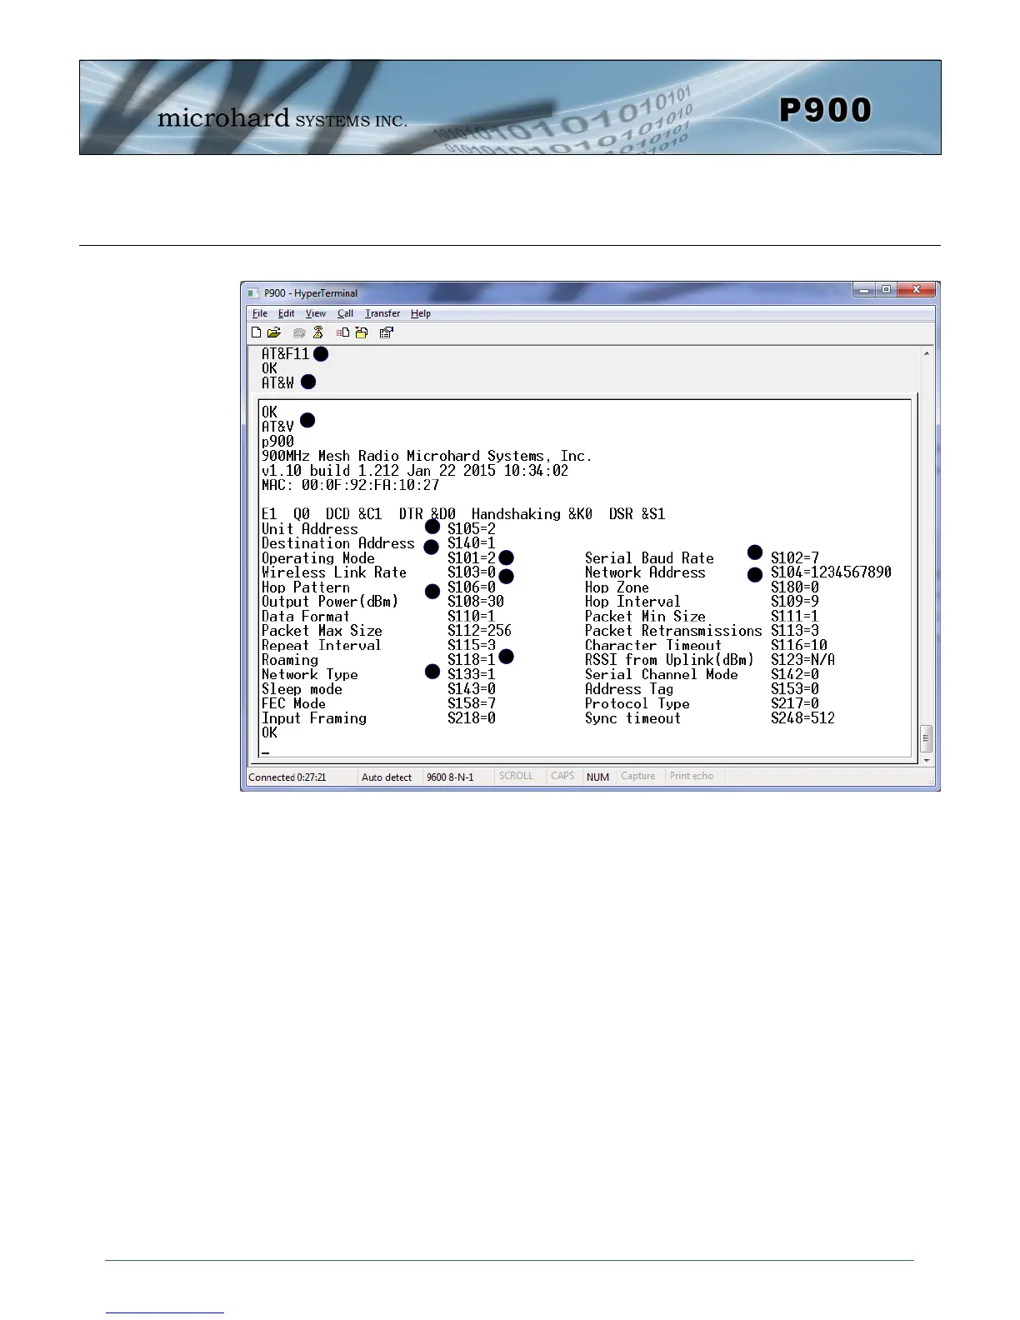Click the 'Print echo' status indicator

click(692, 776)
